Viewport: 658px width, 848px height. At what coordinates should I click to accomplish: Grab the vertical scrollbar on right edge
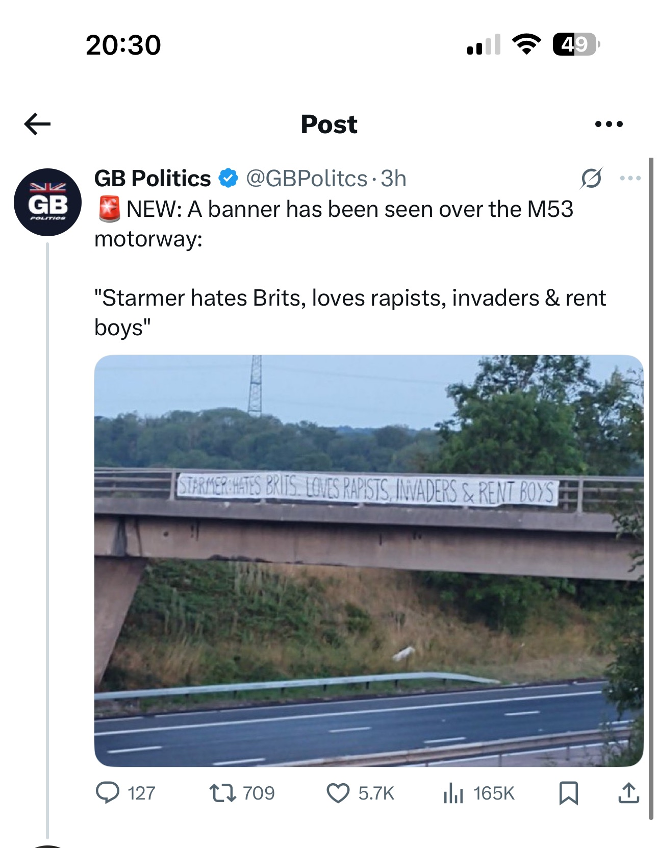651,489
